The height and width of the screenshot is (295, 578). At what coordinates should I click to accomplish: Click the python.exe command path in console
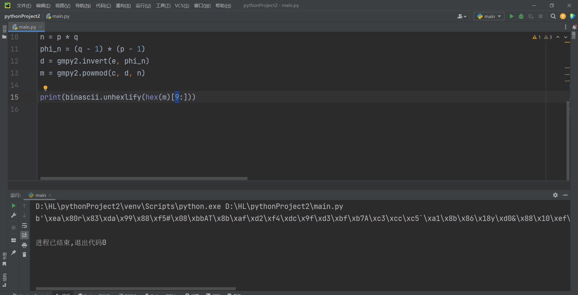(x=128, y=206)
